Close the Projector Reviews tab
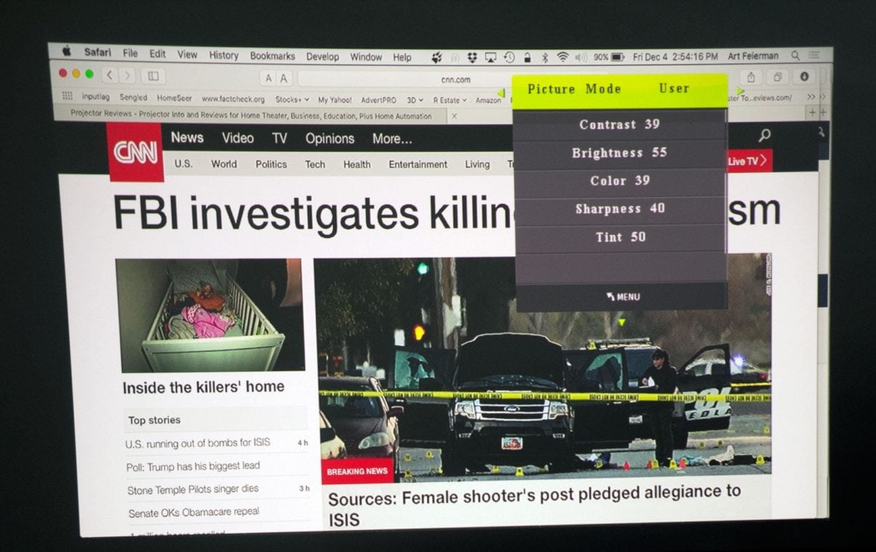Viewport: 876px width, 552px height. [454, 115]
